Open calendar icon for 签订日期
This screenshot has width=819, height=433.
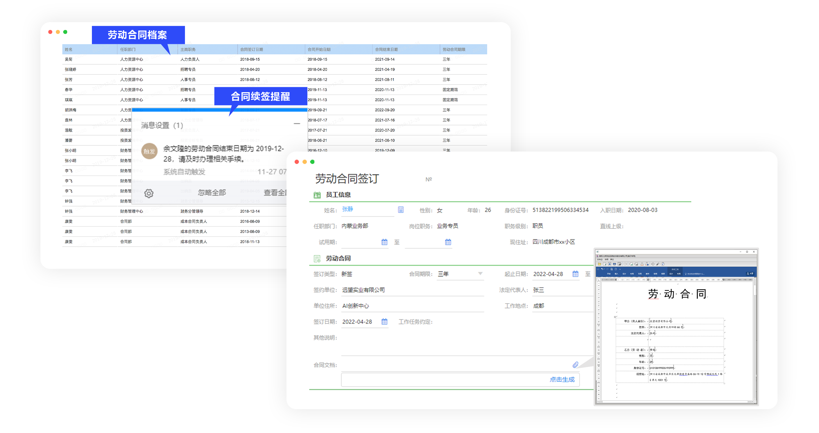point(384,321)
